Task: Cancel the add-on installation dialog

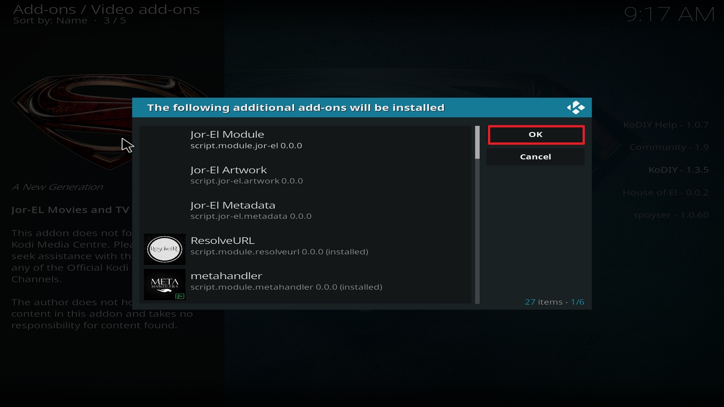Action: click(x=535, y=157)
